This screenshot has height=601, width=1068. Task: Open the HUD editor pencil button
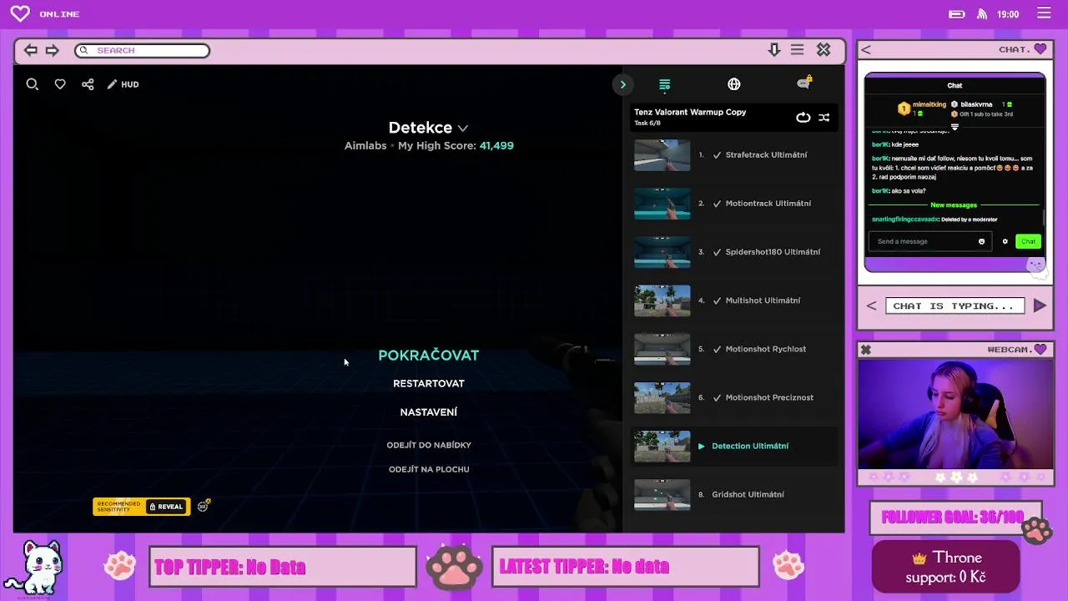123,84
